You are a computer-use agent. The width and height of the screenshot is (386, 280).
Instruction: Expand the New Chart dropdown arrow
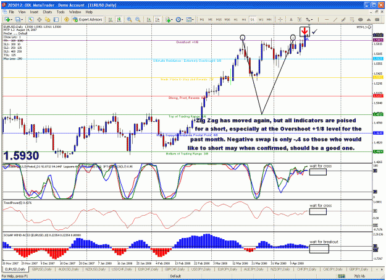click(11, 20)
